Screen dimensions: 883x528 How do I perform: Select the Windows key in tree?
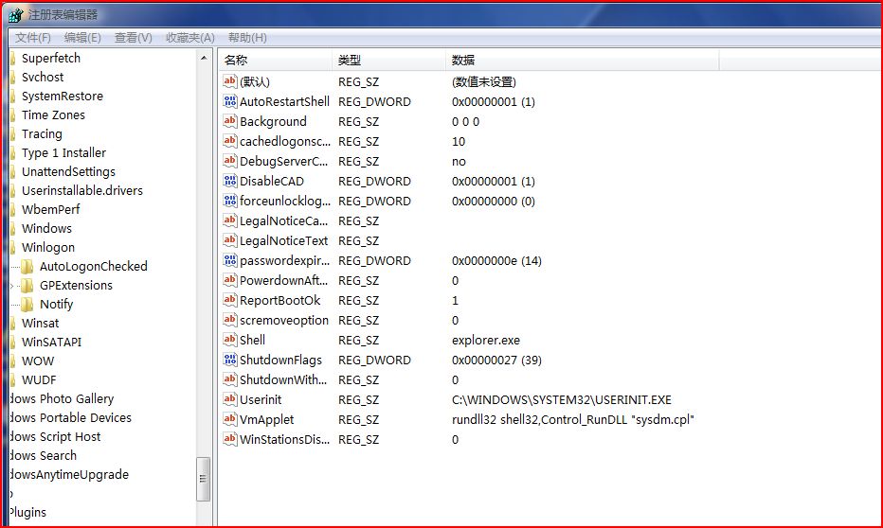pyautogui.click(x=46, y=228)
